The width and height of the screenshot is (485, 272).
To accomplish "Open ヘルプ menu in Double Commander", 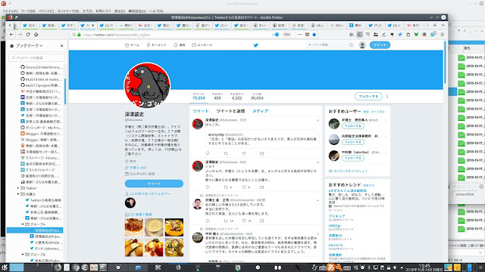I will click(x=156, y=11).
